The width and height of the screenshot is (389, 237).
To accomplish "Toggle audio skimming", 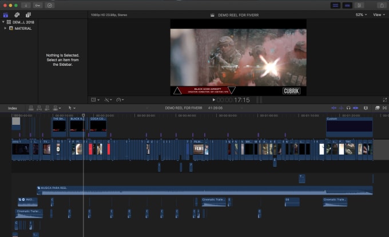I will [342, 108].
